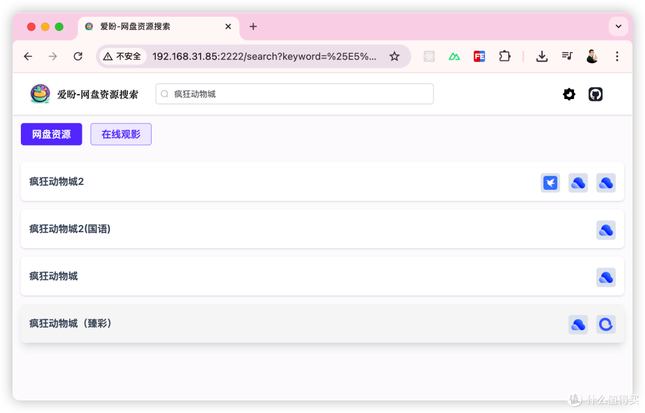645x413 pixels.
Task: Open the GitHub icon in site header
Action: point(595,94)
